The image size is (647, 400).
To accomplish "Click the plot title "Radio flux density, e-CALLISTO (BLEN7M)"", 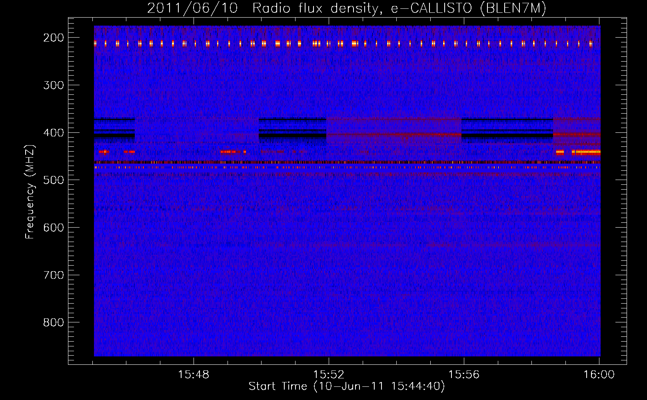I will 399,8.
